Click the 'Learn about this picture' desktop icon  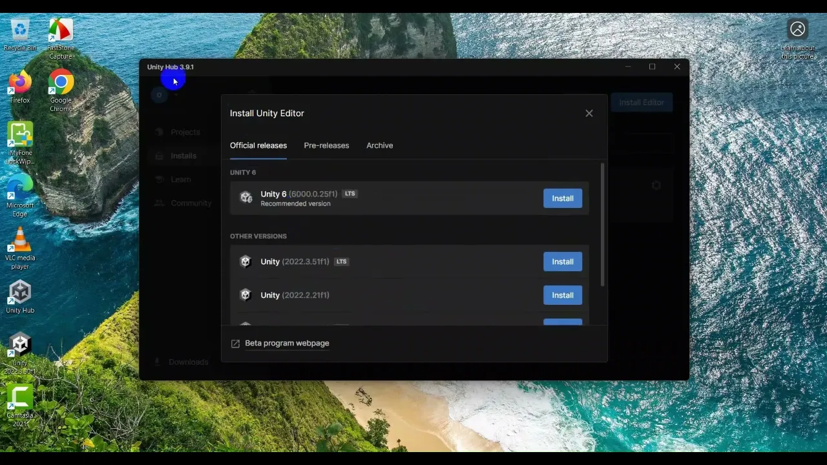797,38
